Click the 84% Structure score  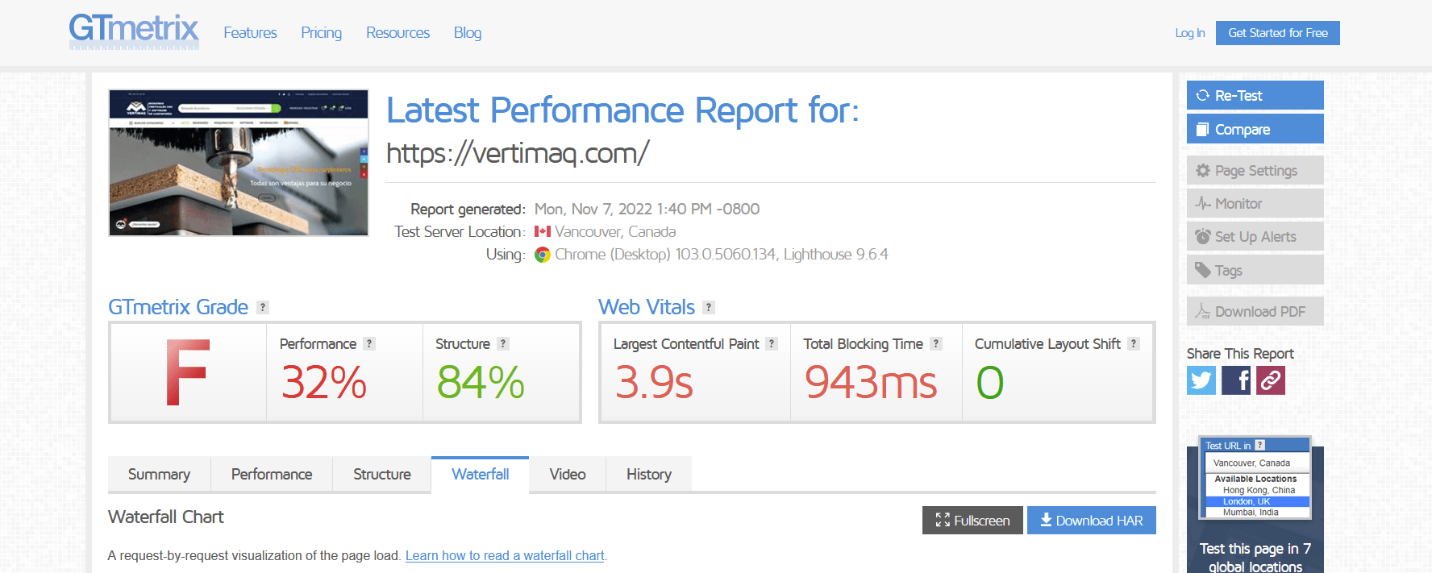tap(481, 382)
